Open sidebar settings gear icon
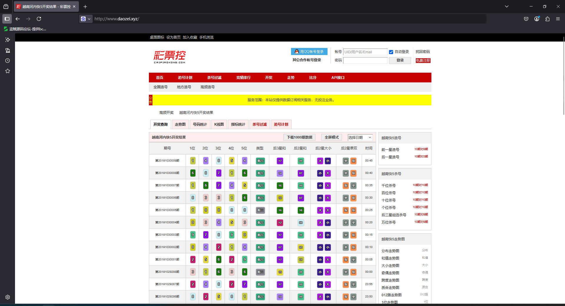565x306 pixels. tap(8, 297)
